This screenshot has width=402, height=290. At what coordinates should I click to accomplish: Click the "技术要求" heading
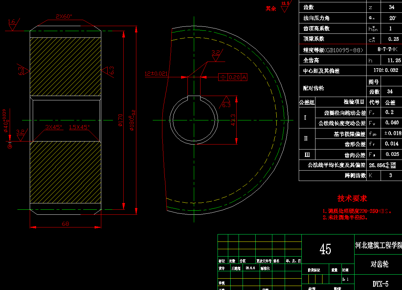352,198
